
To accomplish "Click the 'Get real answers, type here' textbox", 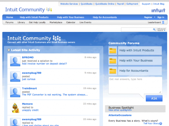I will coord(135,85).
